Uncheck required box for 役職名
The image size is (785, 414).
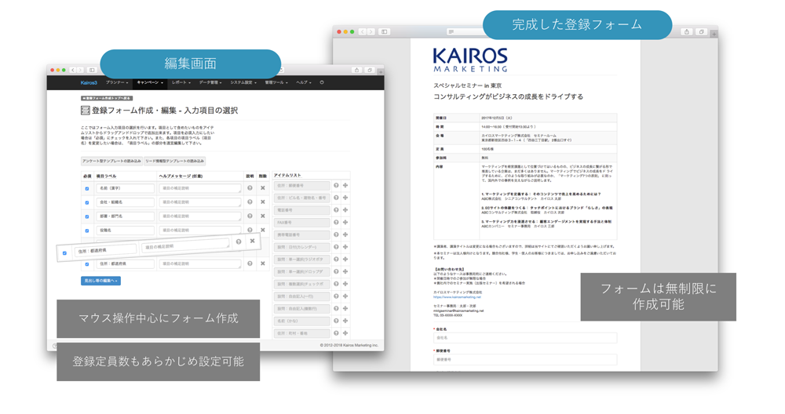pos(86,231)
